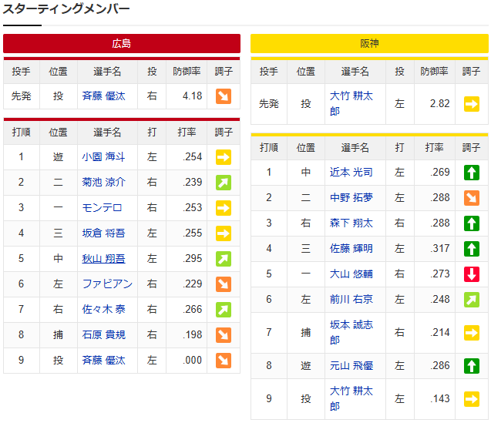Open player page for 近本 光司
The height and width of the screenshot is (423, 491).
[351, 172]
